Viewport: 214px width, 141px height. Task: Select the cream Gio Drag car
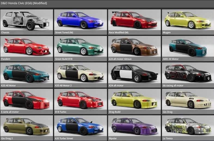coord(188,100)
